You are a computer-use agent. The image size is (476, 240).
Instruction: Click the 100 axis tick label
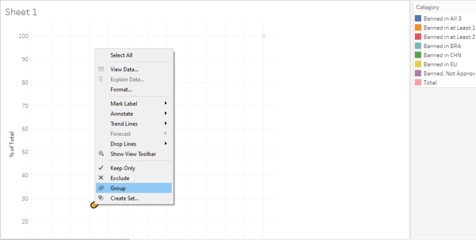[x=23, y=36]
